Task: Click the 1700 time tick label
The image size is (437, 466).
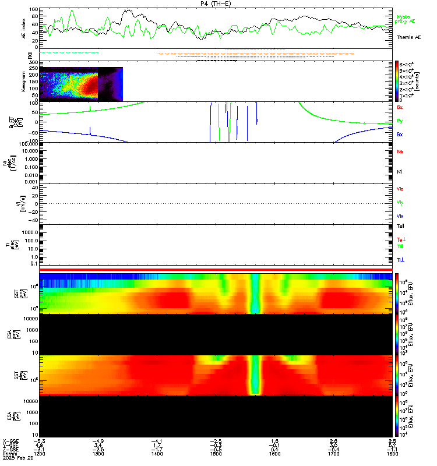Action: click(x=333, y=454)
